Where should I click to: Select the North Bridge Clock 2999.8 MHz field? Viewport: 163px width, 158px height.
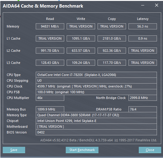(x=143, y=98)
